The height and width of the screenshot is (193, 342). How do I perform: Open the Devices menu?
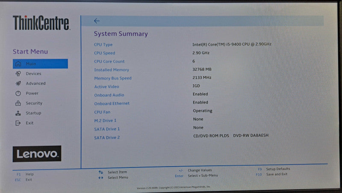tap(33, 74)
